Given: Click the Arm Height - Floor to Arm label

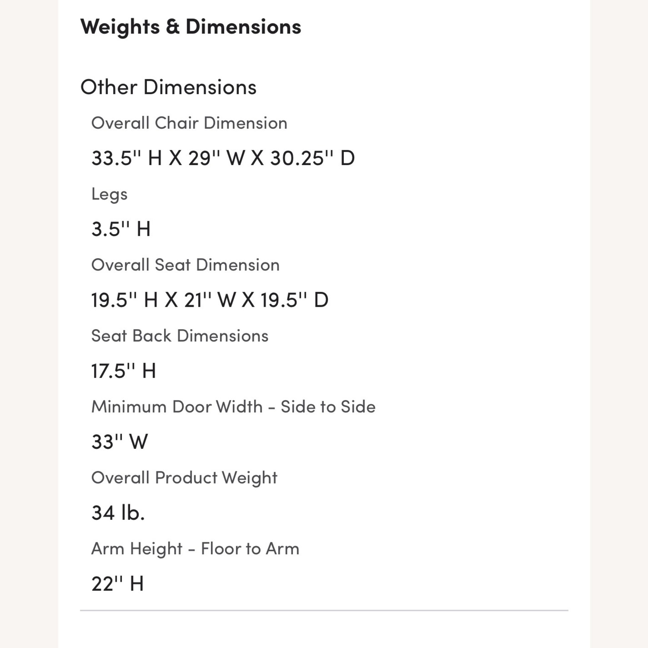Looking at the screenshot, I should 195,549.
